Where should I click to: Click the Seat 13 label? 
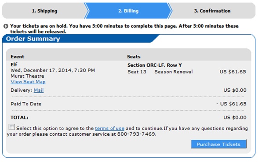click(x=137, y=72)
